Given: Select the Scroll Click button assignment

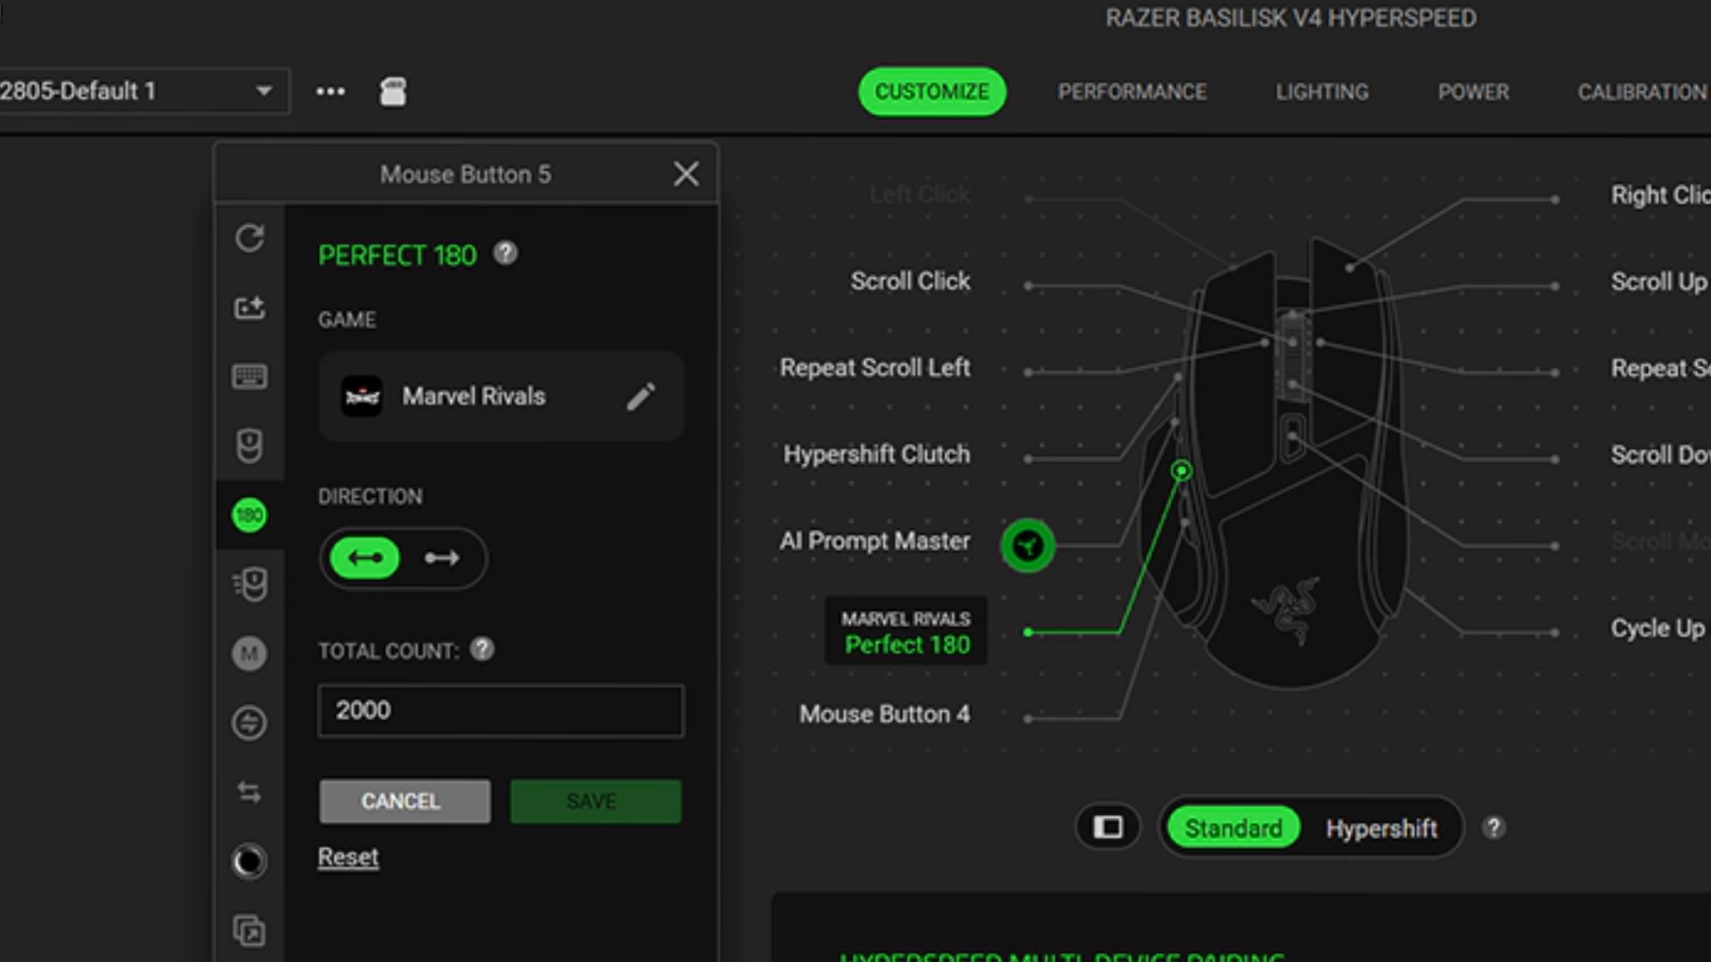Looking at the screenshot, I should click(x=910, y=281).
